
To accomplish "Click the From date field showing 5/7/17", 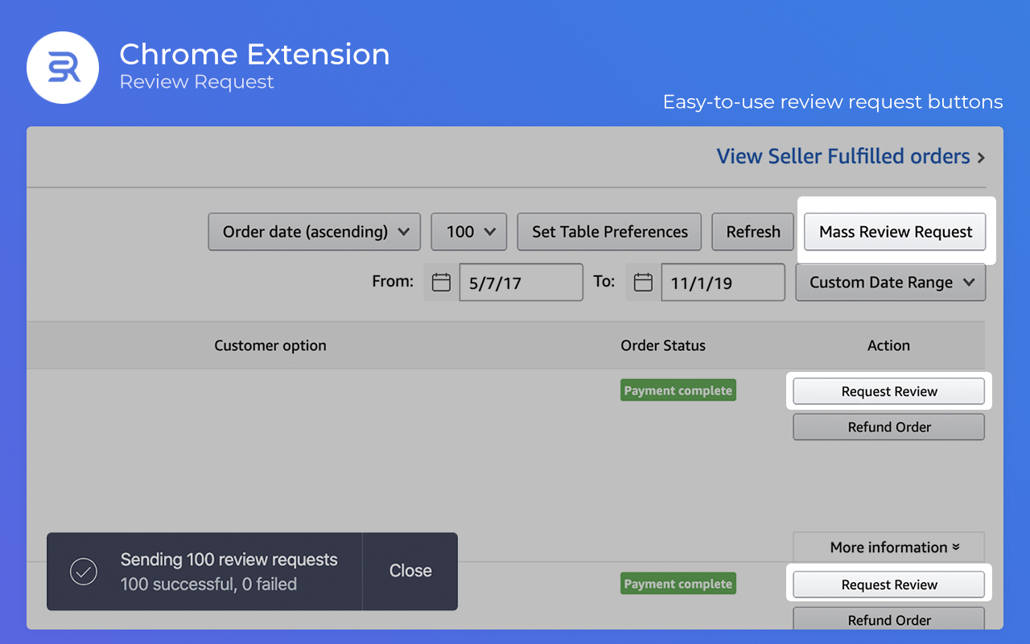I will pos(521,282).
